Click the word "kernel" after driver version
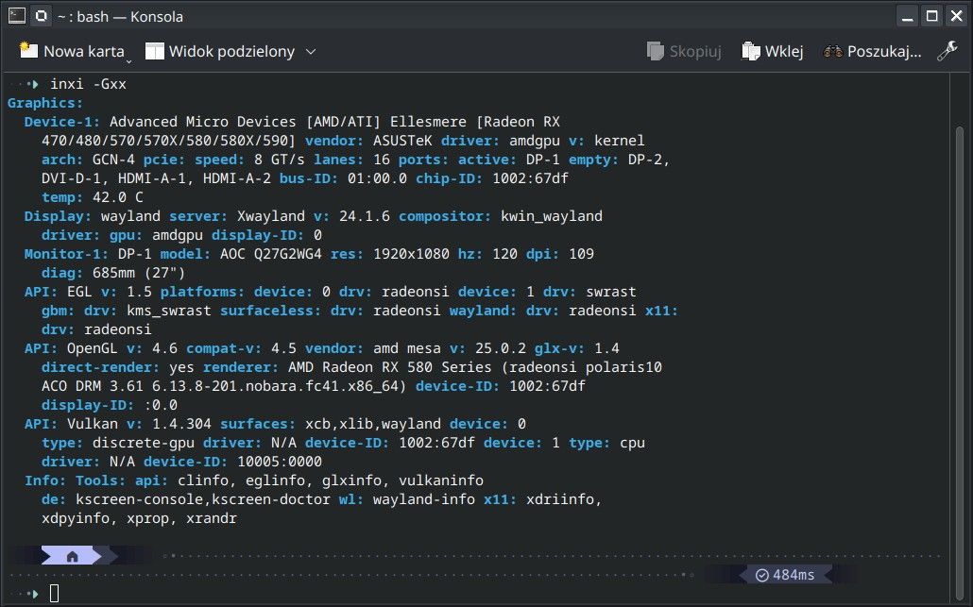This screenshot has height=607, width=973. coord(620,141)
